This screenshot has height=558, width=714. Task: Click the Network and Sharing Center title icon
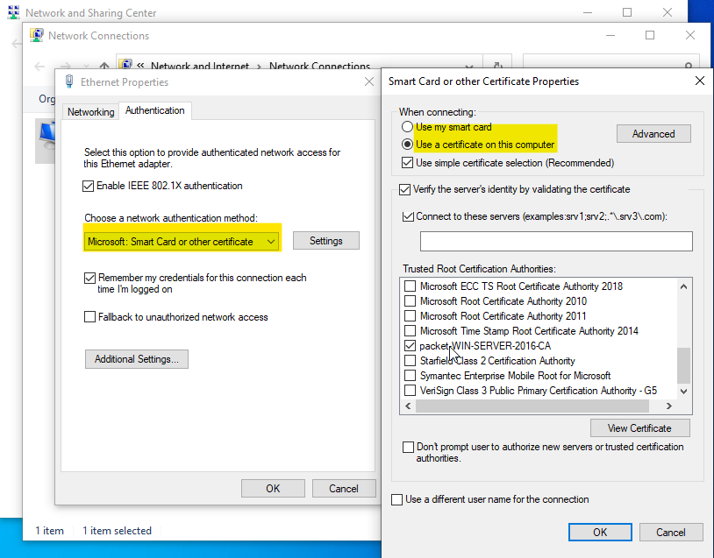coord(14,12)
